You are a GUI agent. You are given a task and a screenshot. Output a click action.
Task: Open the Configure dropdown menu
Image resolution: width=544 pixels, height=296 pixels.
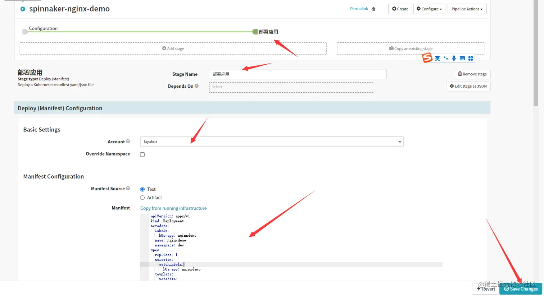click(x=429, y=9)
